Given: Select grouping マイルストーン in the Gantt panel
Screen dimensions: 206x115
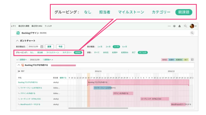Looking at the screenshot, I should 53,52.
